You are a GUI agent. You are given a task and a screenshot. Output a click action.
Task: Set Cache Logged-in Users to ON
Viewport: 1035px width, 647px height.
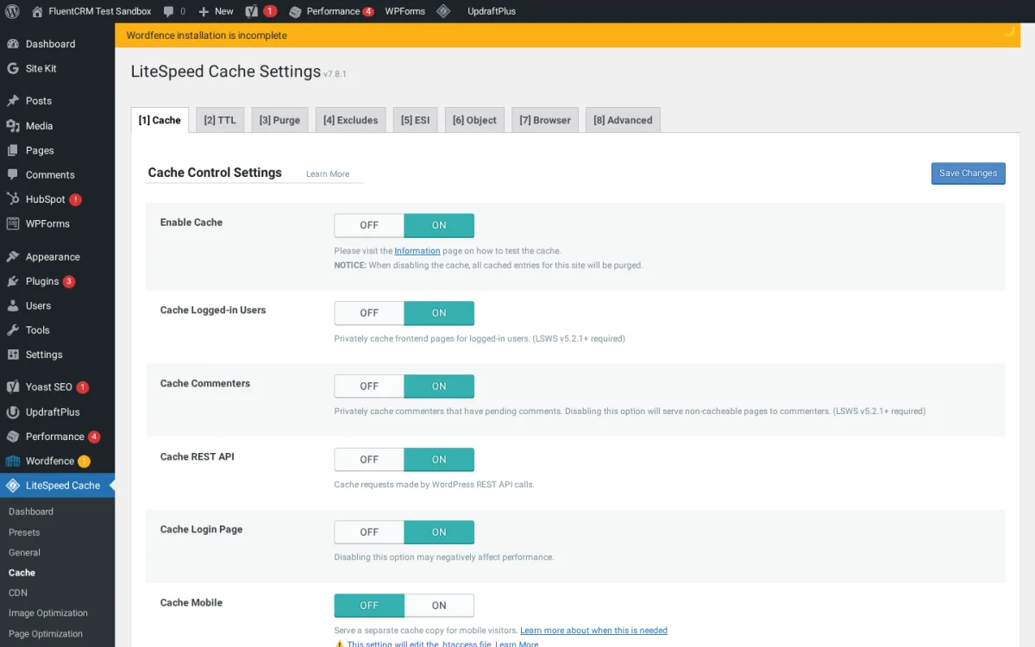coord(439,313)
